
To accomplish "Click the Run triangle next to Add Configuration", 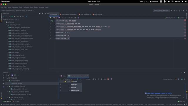I will pos(172,11).
